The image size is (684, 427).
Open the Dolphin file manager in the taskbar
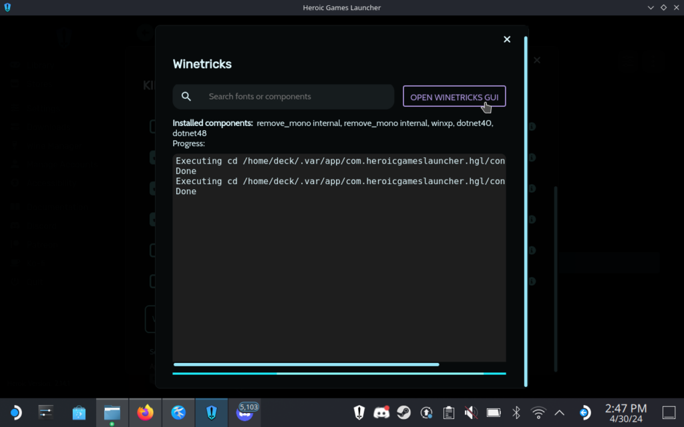click(112, 412)
